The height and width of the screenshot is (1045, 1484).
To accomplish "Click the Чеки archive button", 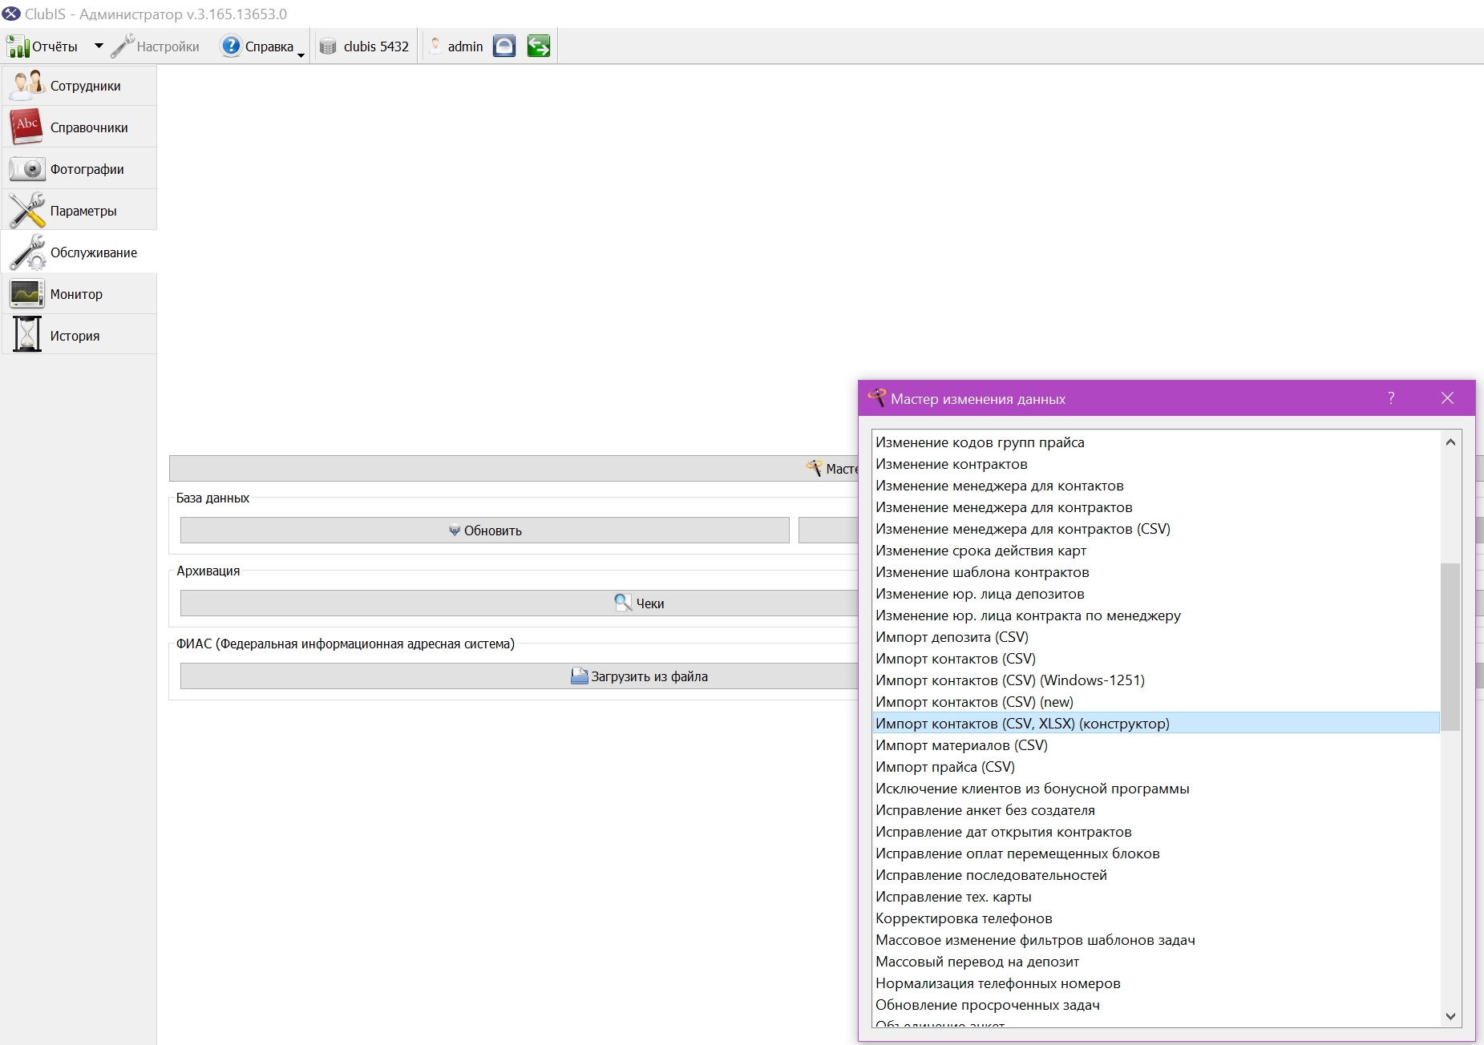I will pos(519,603).
